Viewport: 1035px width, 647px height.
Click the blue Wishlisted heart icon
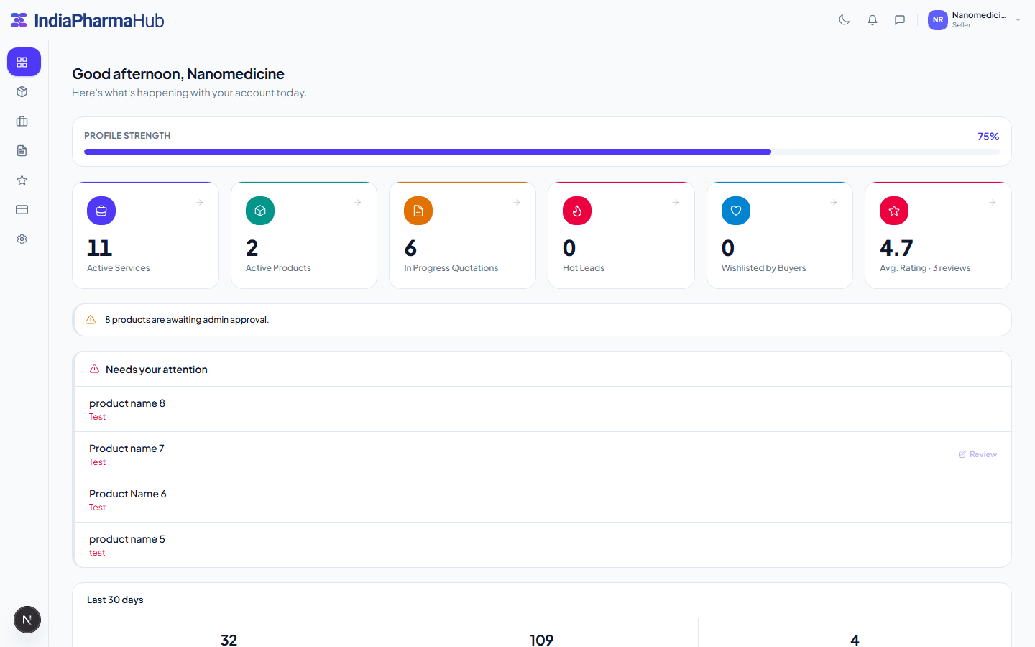pyautogui.click(x=736, y=211)
